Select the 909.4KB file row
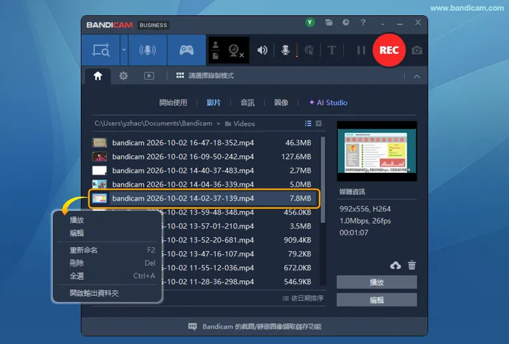 coord(241,240)
